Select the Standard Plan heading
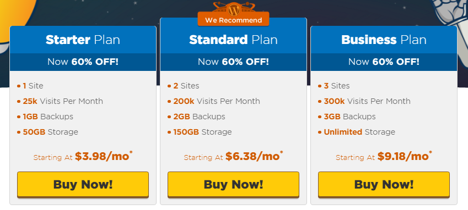 [x=233, y=40]
